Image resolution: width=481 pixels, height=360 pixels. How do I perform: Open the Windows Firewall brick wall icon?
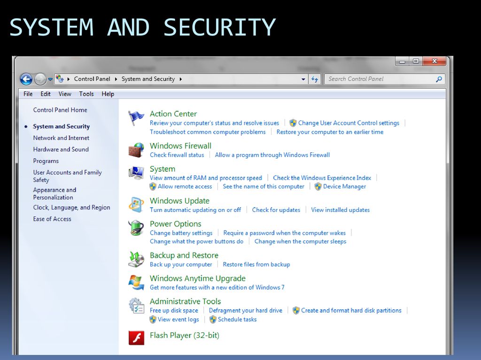click(x=136, y=150)
